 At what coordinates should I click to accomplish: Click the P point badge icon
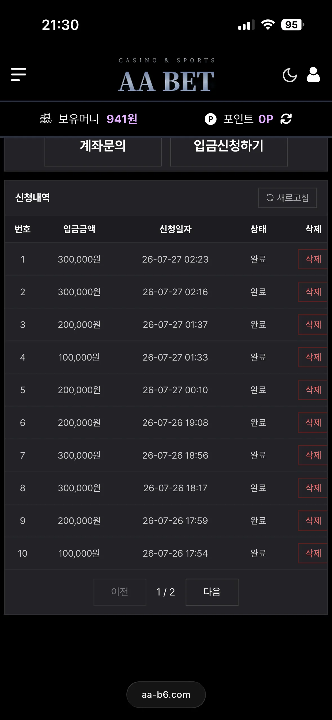pos(210,119)
